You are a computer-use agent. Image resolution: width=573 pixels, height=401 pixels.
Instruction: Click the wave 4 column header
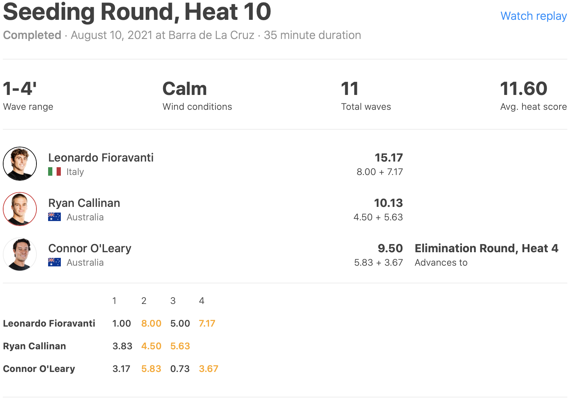202,301
